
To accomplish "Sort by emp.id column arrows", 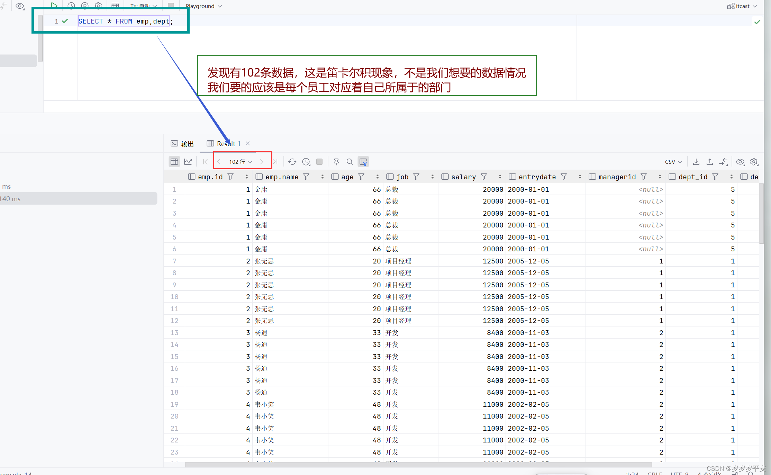I will (x=247, y=177).
